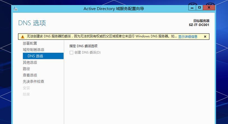The image size is (228, 124).
Task: Go to 部署配置 step
Action: coord(30,43)
